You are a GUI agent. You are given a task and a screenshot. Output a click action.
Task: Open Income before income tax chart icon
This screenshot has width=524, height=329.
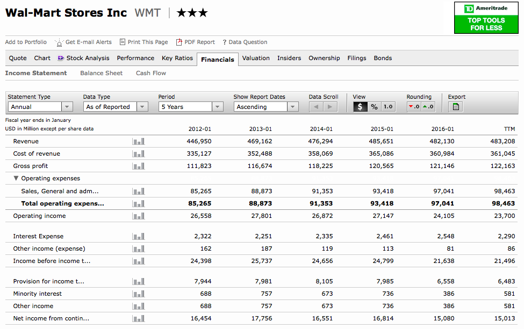point(138,261)
